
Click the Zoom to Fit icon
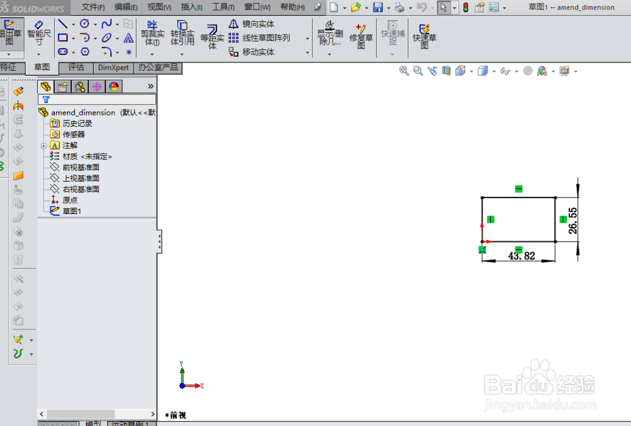pos(404,71)
